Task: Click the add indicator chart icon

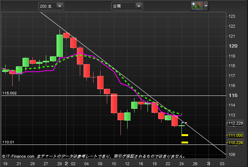Action: point(197,6)
